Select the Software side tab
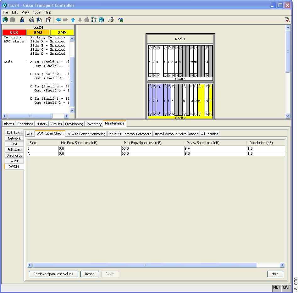 [14, 150]
